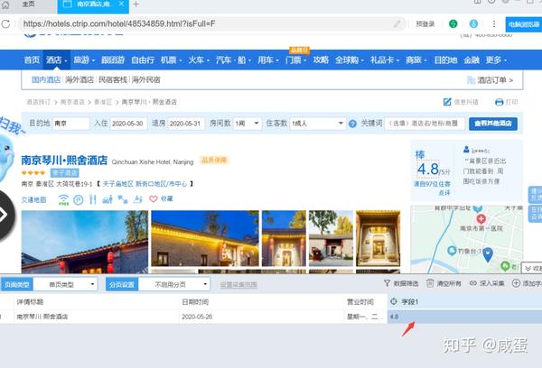
Task: Select the 4.8 cell under 字段1
Action: click(x=464, y=317)
